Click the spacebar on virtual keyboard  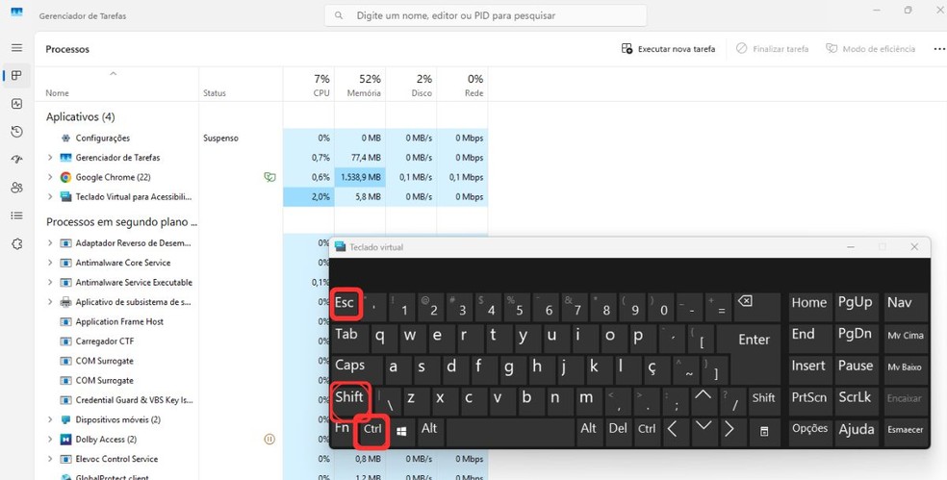click(x=511, y=431)
